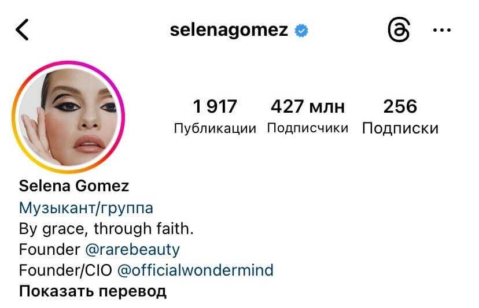The height and width of the screenshot is (308, 479).
Task: Select the Публикации label
Action: (x=215, y=128)
